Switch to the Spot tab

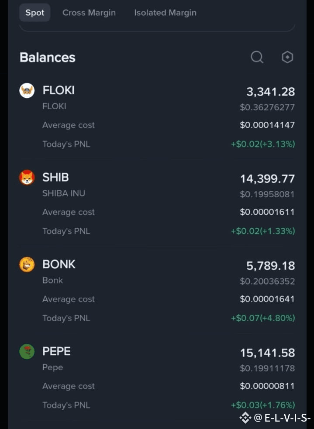[35, 13]
